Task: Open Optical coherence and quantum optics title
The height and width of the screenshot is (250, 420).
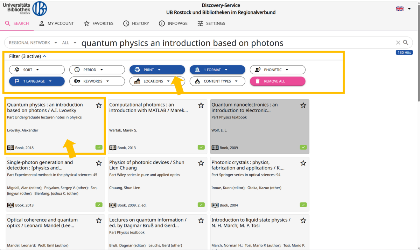Action: tap(42, 223)
